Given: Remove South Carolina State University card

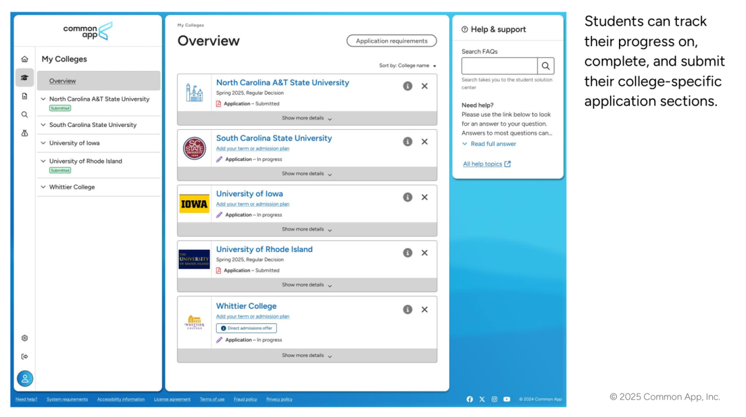Looking at the screenshot, I should (424, 142).
